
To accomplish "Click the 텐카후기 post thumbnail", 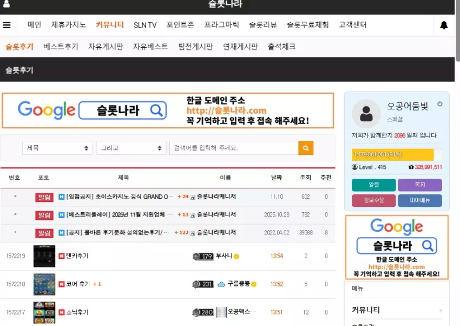I will [44, 257].
